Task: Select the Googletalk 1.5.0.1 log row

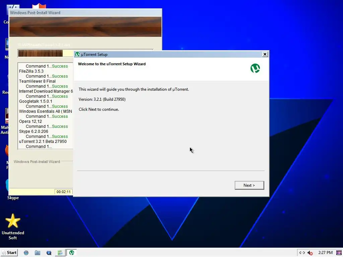Action: click(36, 101)
